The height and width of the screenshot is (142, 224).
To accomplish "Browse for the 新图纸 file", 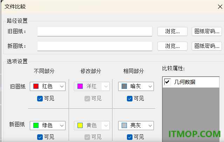I will [x=172, y=46].
